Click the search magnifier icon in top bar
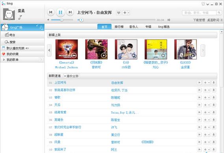224x153 pixels. pyautogui.click(x=219, y=13)
